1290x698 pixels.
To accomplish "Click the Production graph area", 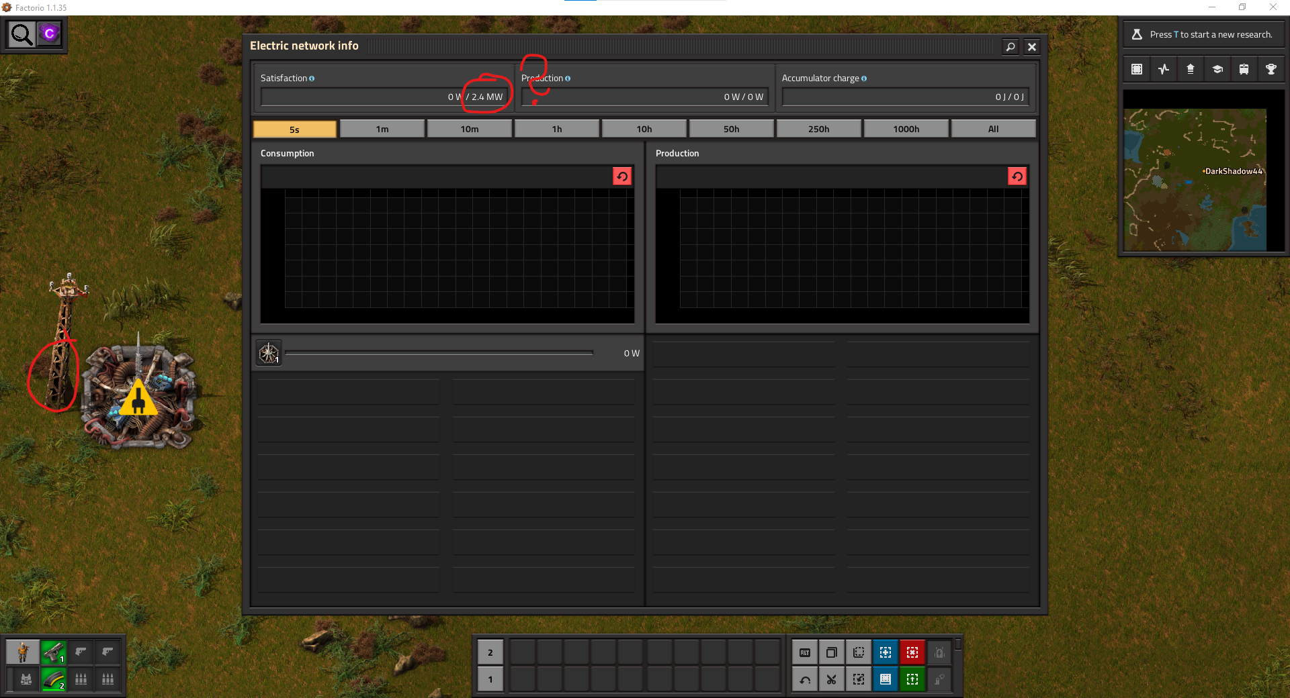I will [843, 256].
